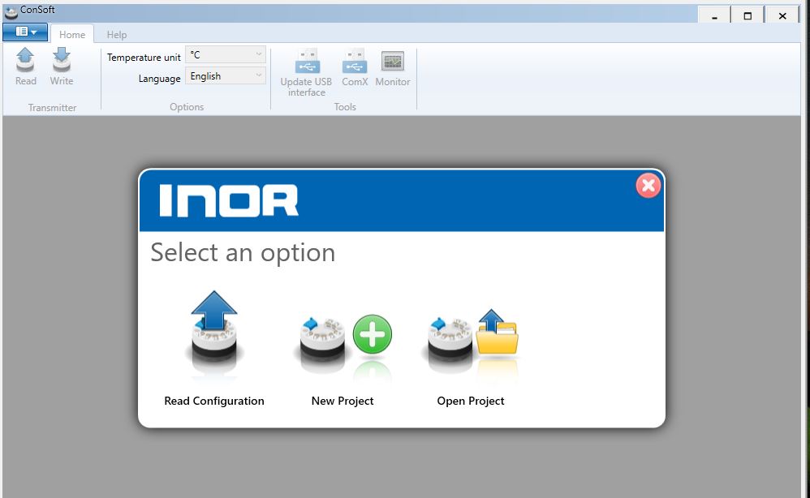Click the 'Select an option' heading
The image size is (810, 498).
(243, 253)
